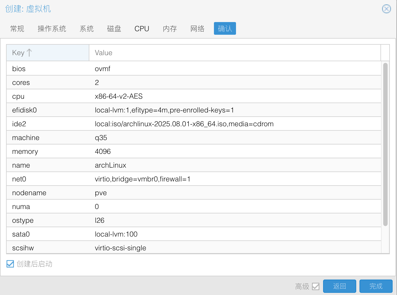Click the vertical scrollbar in settings table
Image resolution: width=397 pixels, height=295 pixels.
385,143
